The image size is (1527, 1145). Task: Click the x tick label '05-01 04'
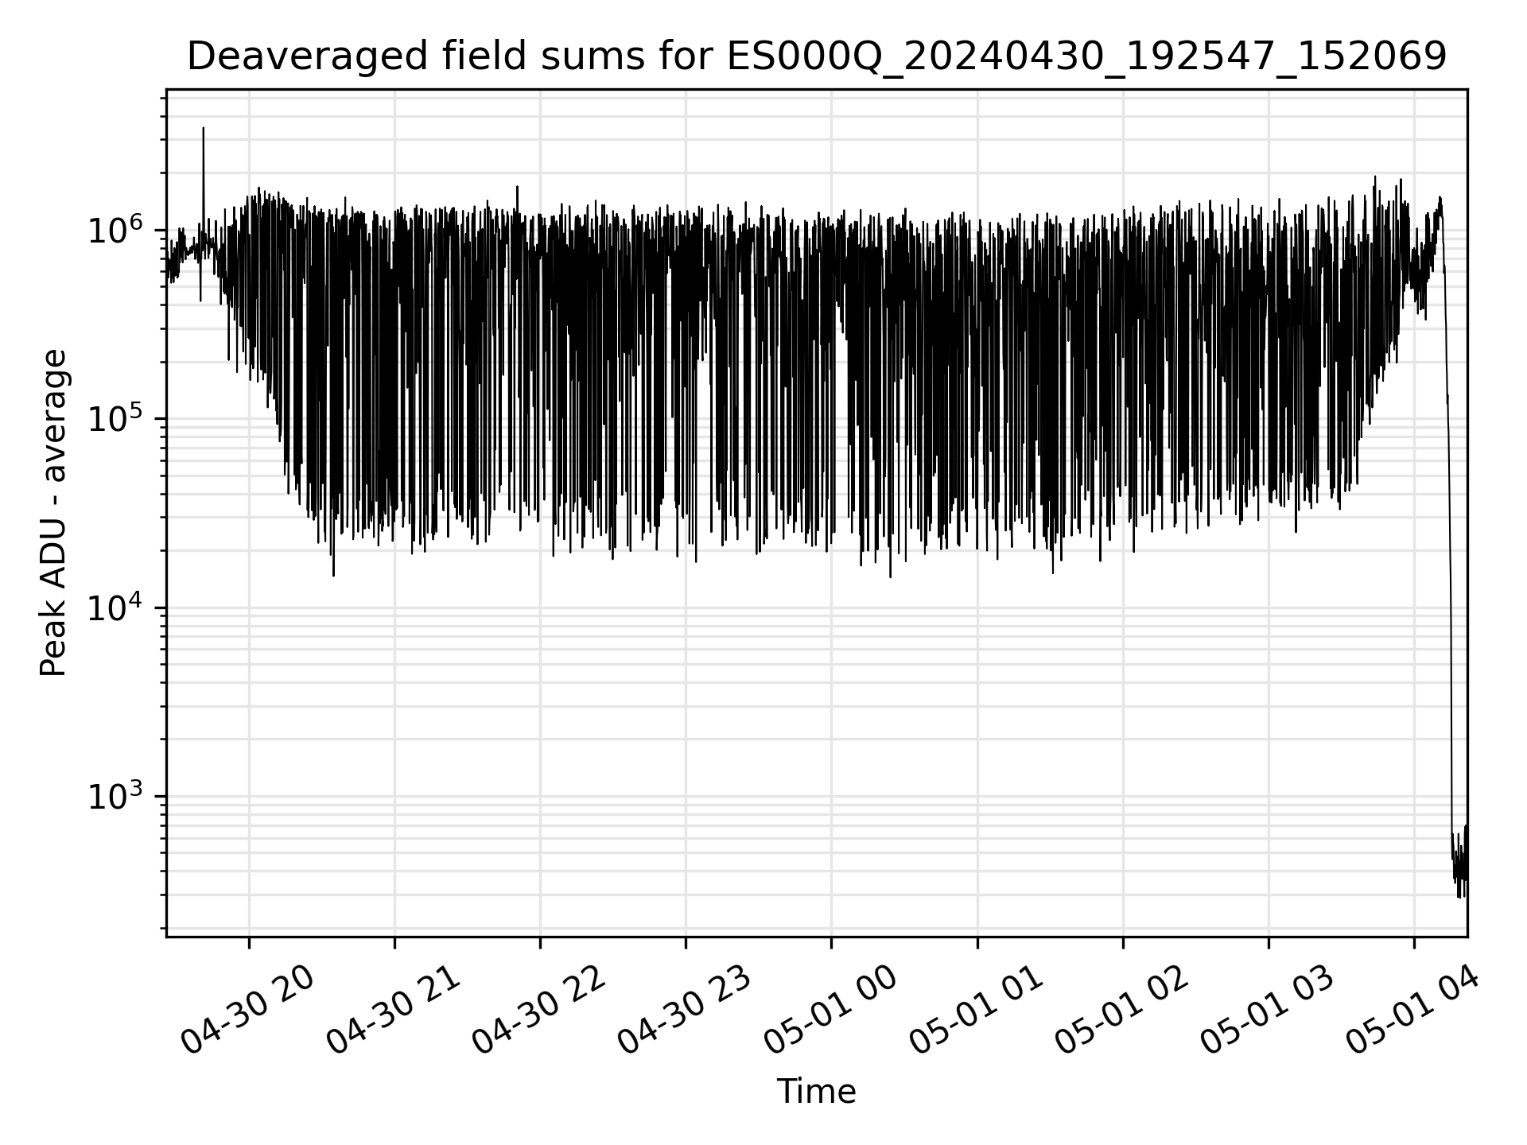(x=1412, y=1010)
